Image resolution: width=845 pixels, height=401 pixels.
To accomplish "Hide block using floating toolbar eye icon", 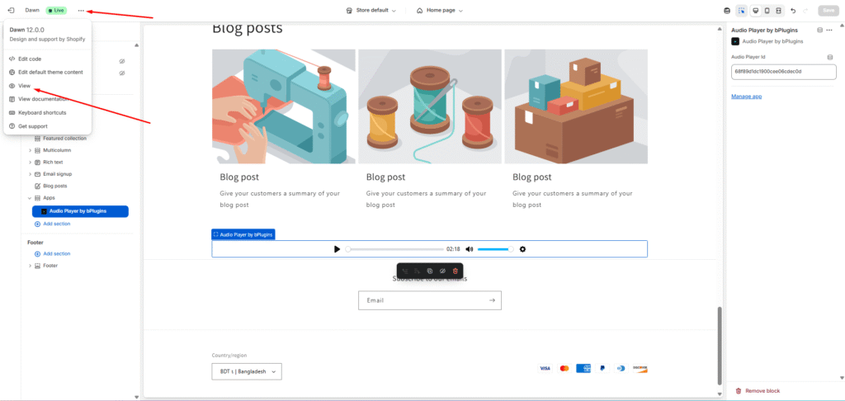I will [442, 271].
